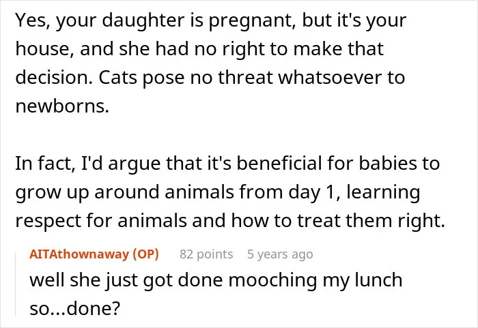Screen dimensions: 478x328
Task: Click the word "whatsoever" in the first paragraph
Action: point(330,77)
